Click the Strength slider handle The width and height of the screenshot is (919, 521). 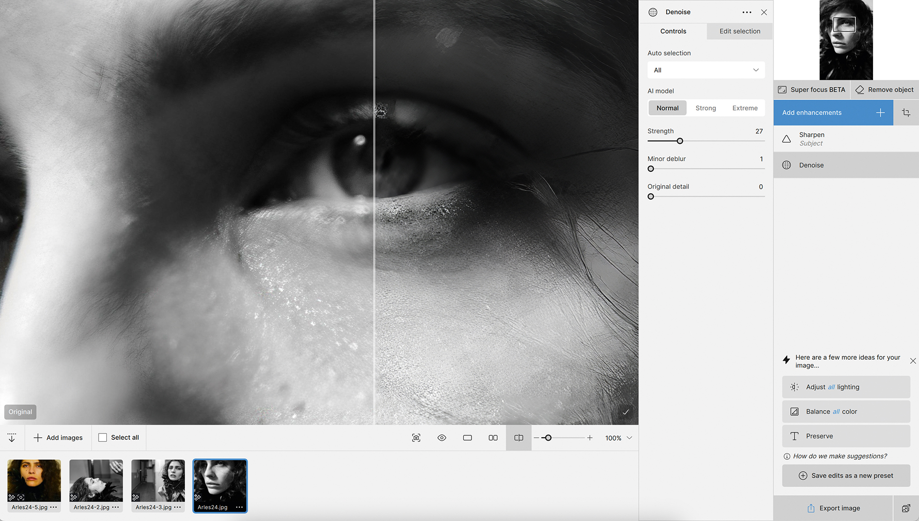(680, 141)
